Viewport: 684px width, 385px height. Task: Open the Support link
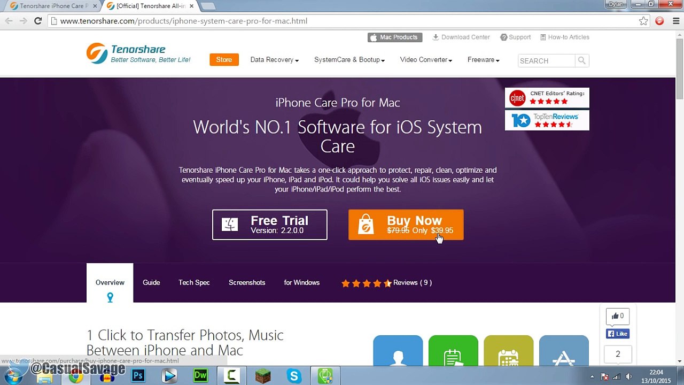coord(516,37)
